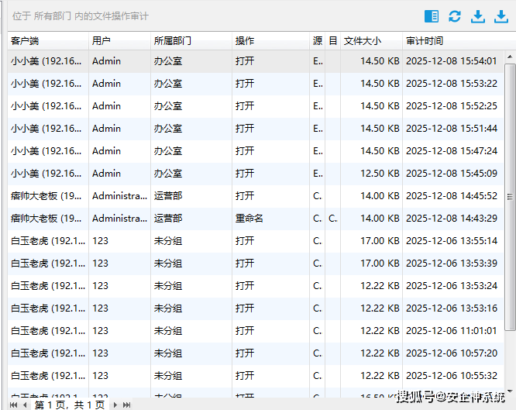Toggle the side panel layout icon
Viewport: 516px width, 410px height.
(432, 16)
